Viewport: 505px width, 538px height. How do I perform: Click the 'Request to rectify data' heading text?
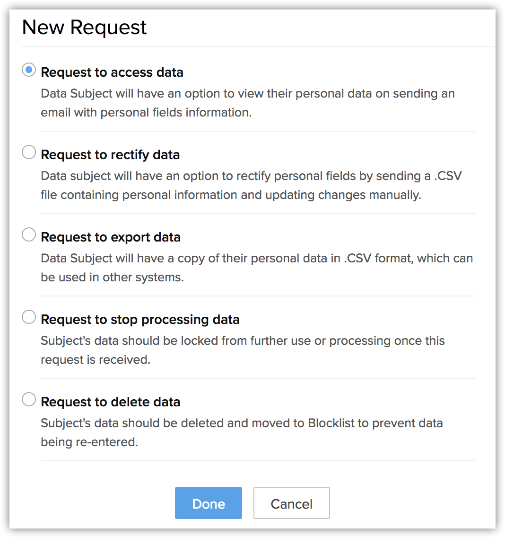(110, 155)
